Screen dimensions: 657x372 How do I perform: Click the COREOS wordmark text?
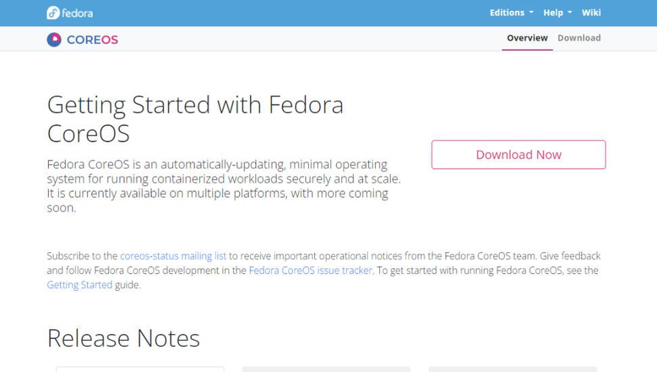(92, 40)
